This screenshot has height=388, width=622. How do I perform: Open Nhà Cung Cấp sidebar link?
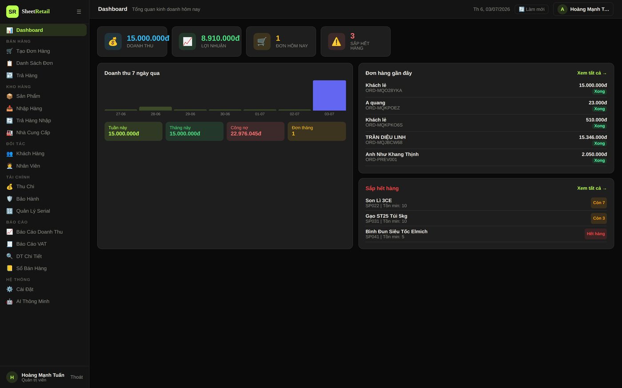pos(43,133)
